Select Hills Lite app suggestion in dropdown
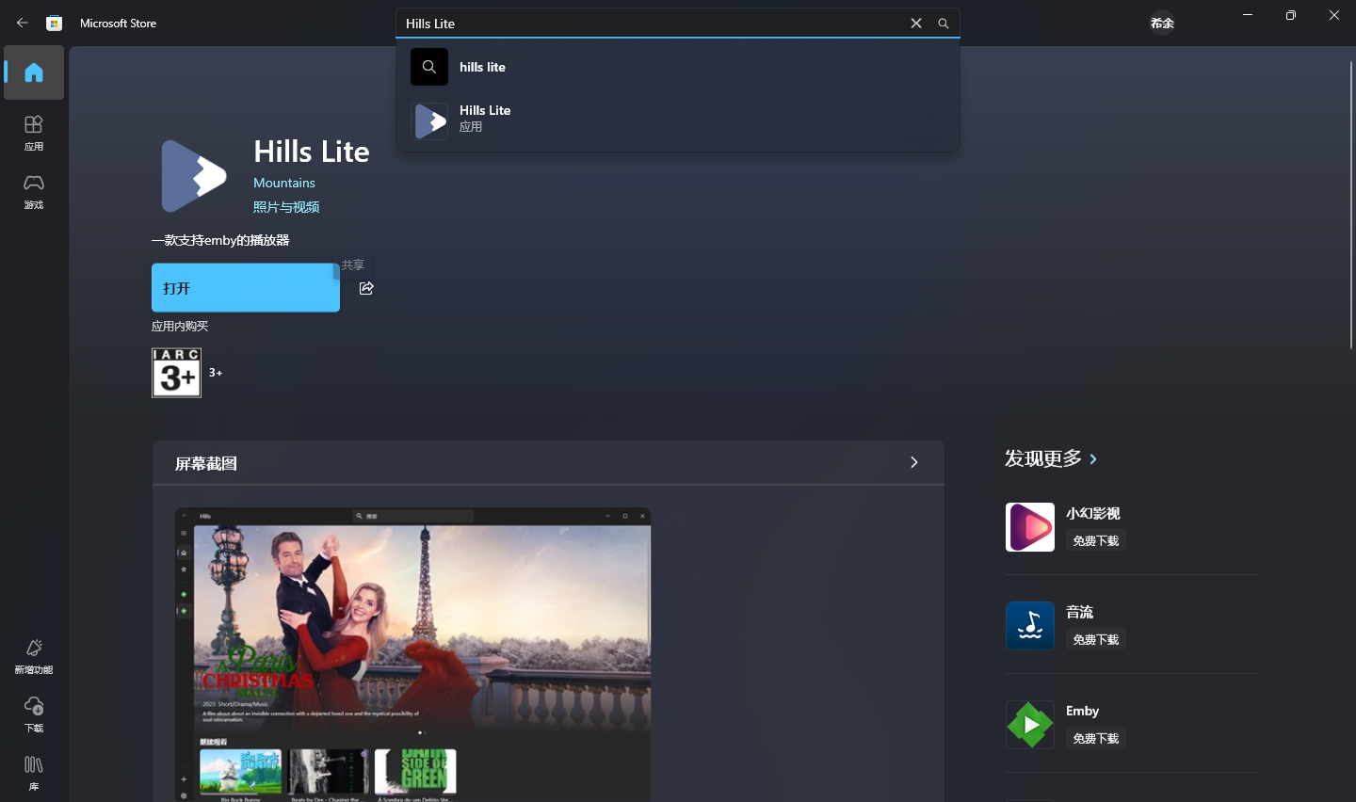The height and width of the screenshot is (802, 1356). coord(485,118)
